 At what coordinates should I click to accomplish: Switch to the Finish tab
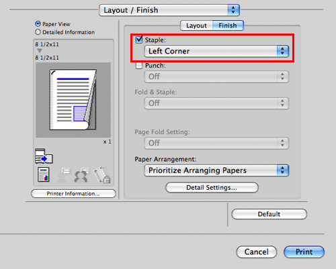tap(228, 25)
